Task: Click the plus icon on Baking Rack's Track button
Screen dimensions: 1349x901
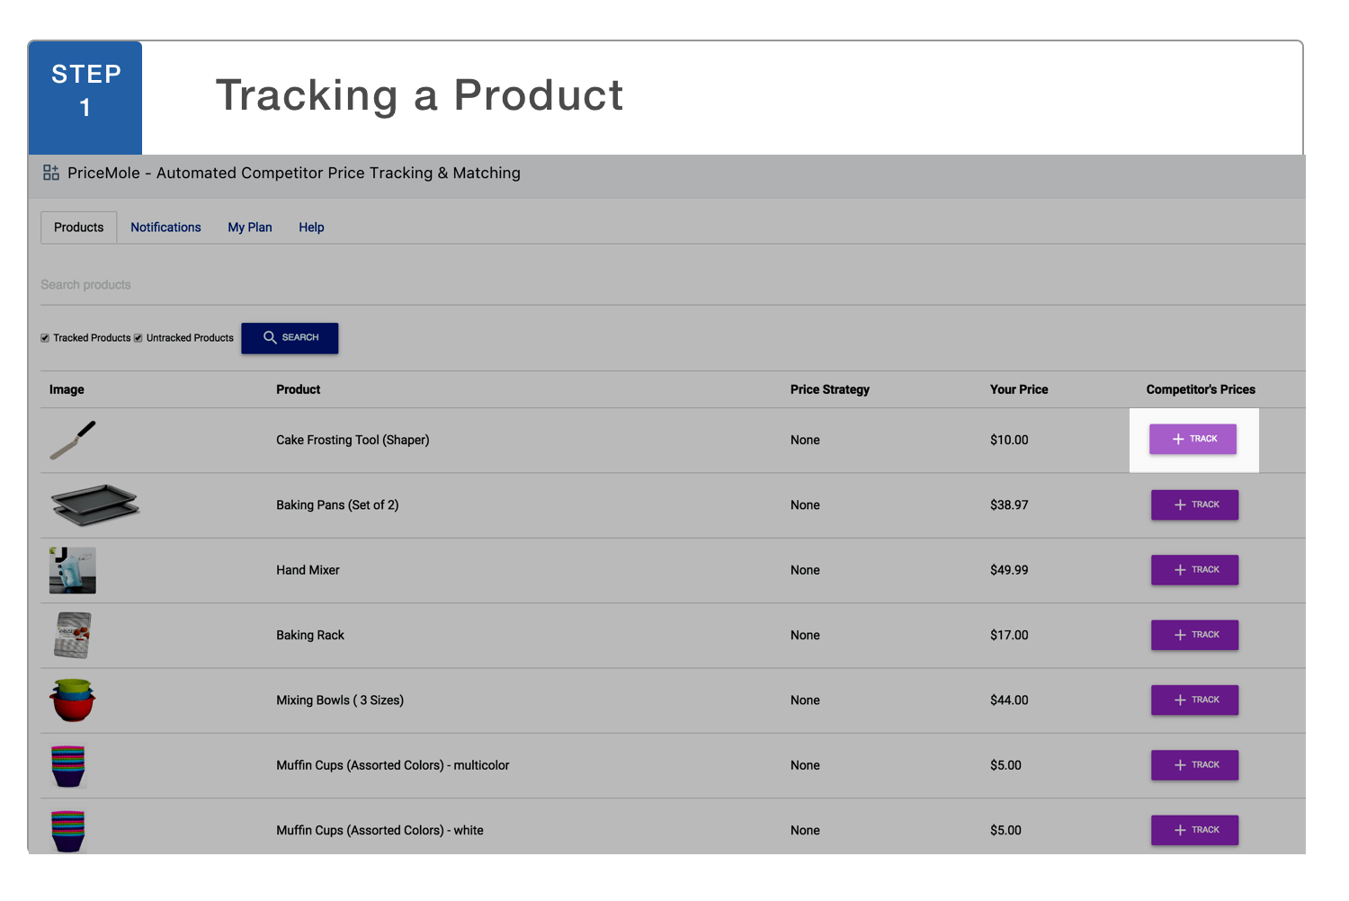Action: pos(1179,635)
